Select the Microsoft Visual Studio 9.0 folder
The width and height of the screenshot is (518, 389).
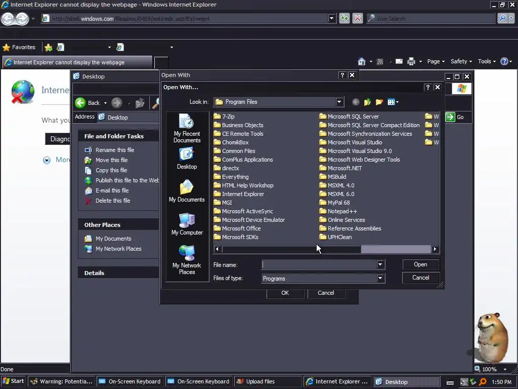click(x=356, y=151)
